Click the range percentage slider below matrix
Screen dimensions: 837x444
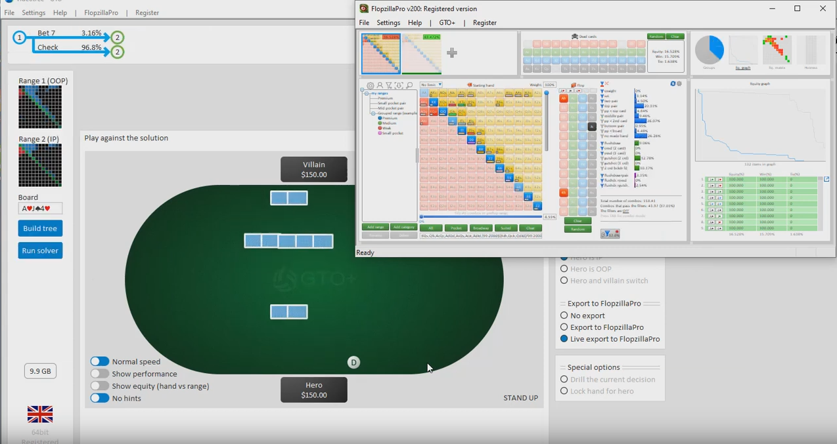pos(481,216)
